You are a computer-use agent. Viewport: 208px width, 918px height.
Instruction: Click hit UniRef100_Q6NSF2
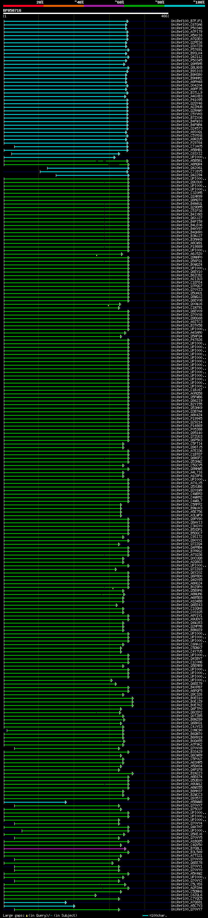pyautogui.click(x=186, y=458)
